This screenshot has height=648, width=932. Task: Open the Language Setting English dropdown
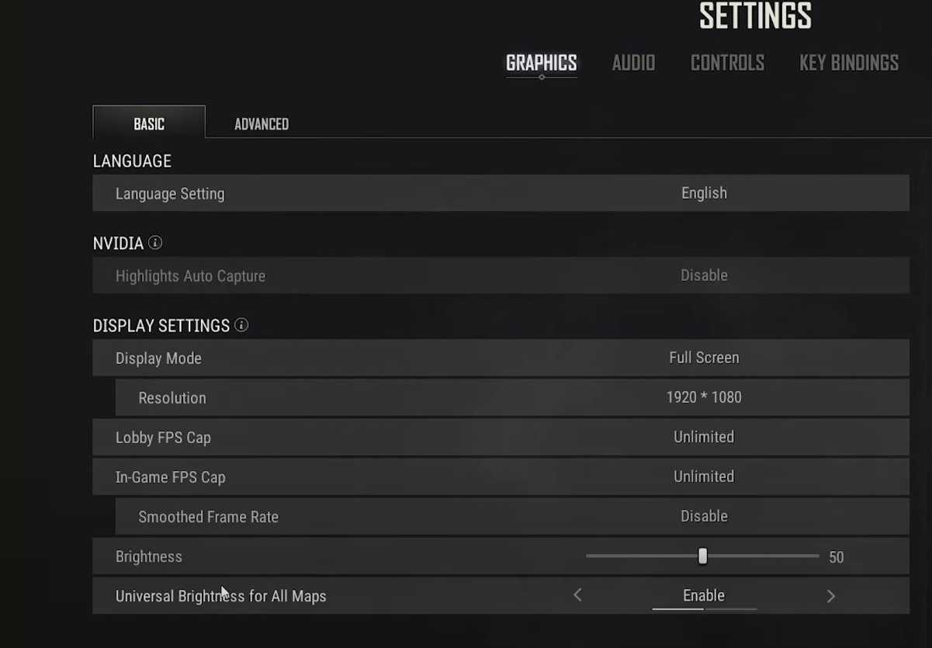tap(704, 192)
